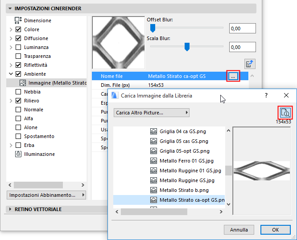Enable the Luminanza checkbox

(x=18, y=47)
